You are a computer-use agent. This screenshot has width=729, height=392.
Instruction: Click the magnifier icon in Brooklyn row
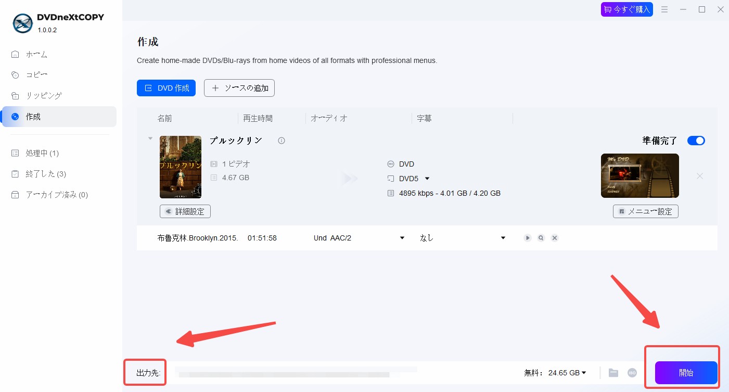pos(541,238)
